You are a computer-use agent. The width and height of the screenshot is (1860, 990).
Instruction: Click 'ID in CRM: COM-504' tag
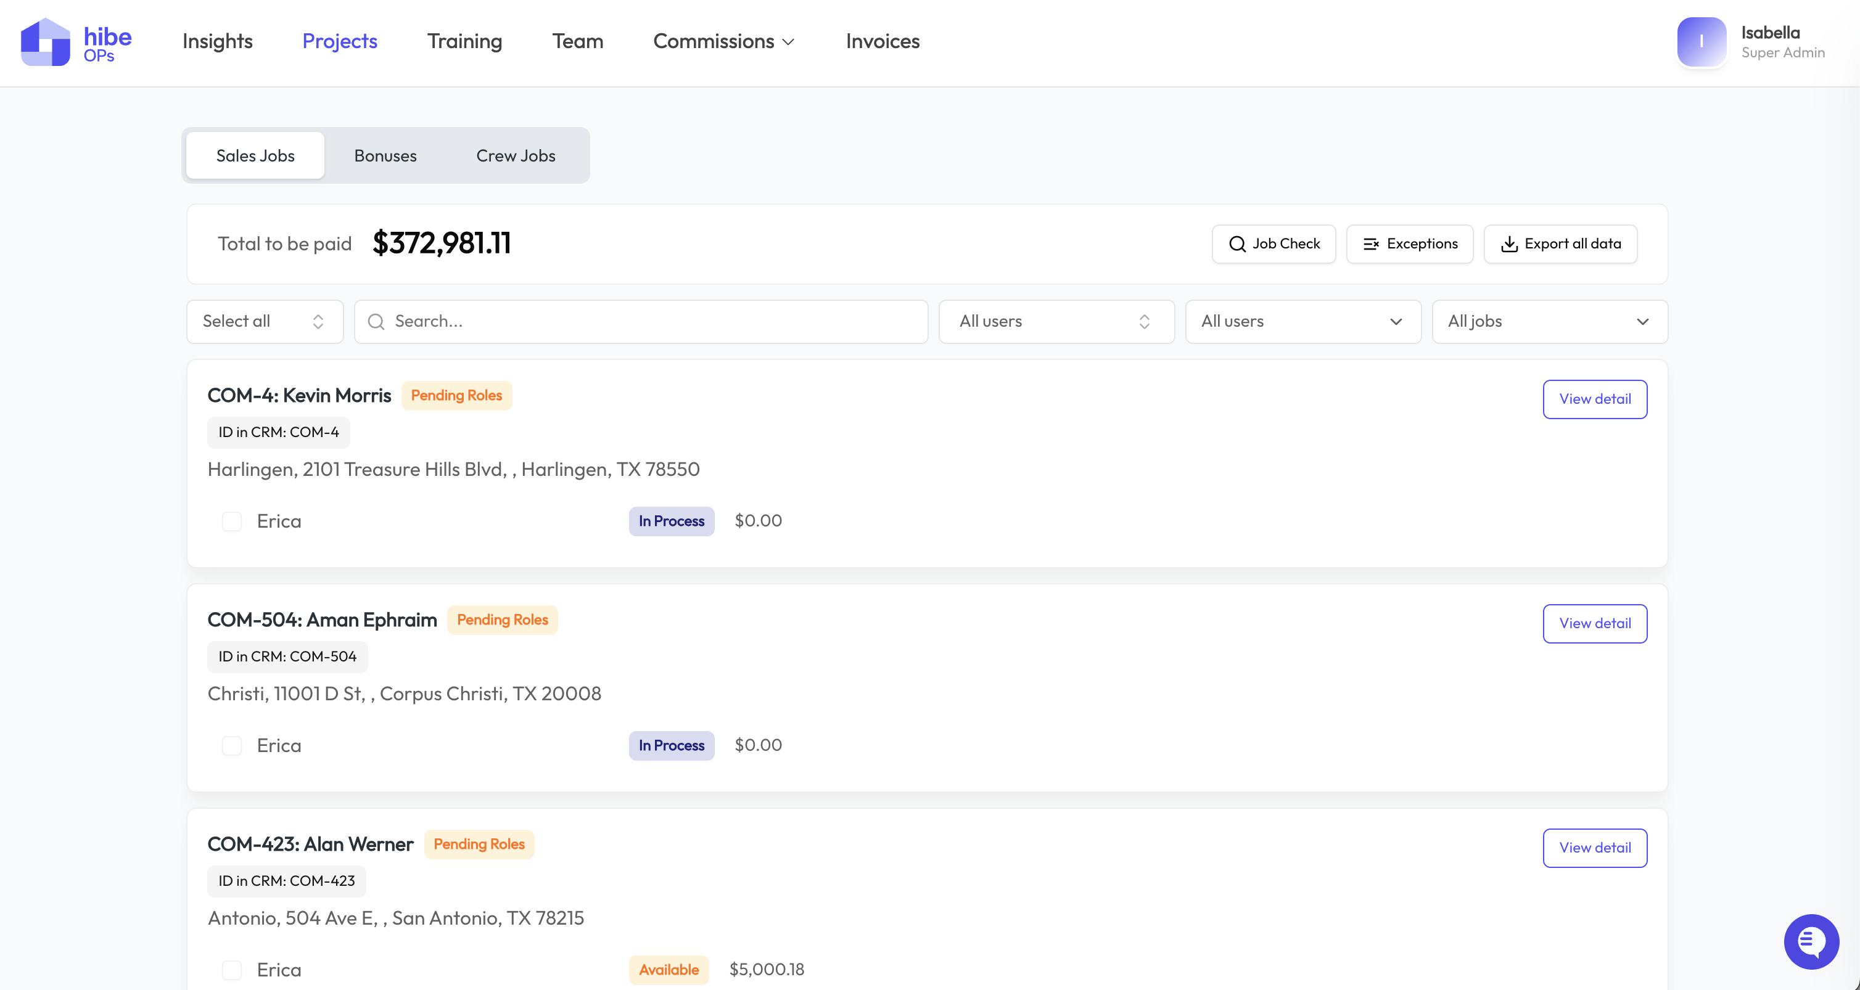pyautogui.click(x=287, y=657)
